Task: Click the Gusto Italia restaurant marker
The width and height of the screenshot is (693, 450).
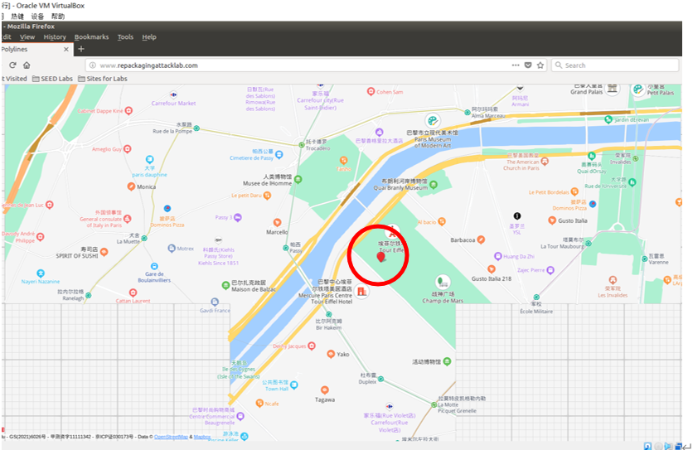Action: click(x=552, y=220)
